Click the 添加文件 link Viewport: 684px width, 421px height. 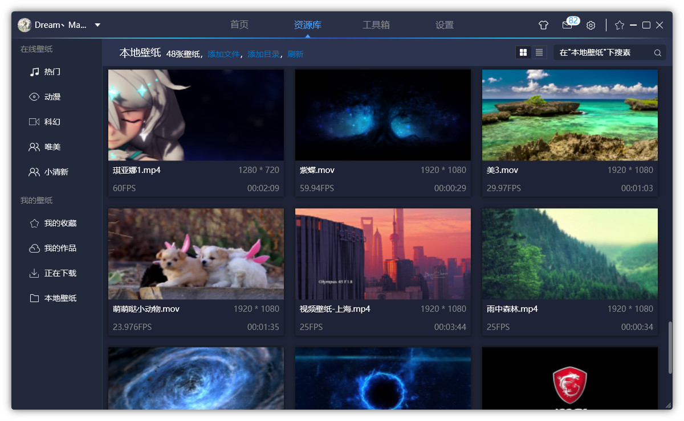pos(223,54)
